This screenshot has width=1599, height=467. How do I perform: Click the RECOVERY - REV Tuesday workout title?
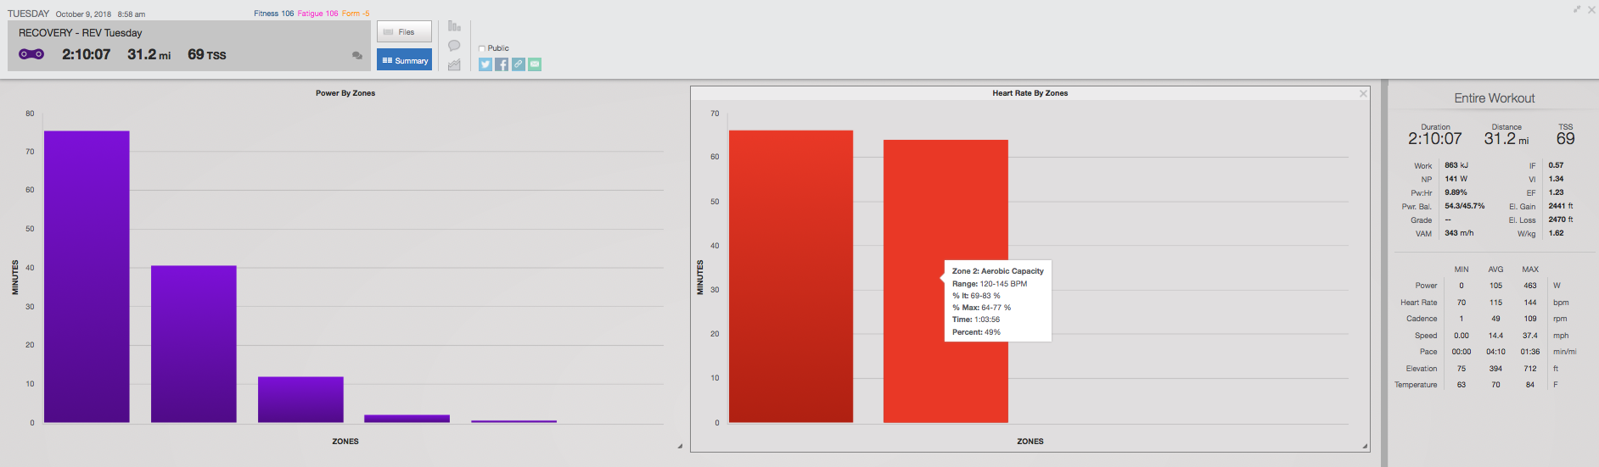(x=81, y=33)
